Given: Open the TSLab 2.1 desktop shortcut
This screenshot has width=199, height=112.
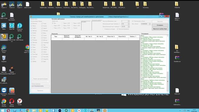Looking at the screenshot, I should tap(20, 5).
